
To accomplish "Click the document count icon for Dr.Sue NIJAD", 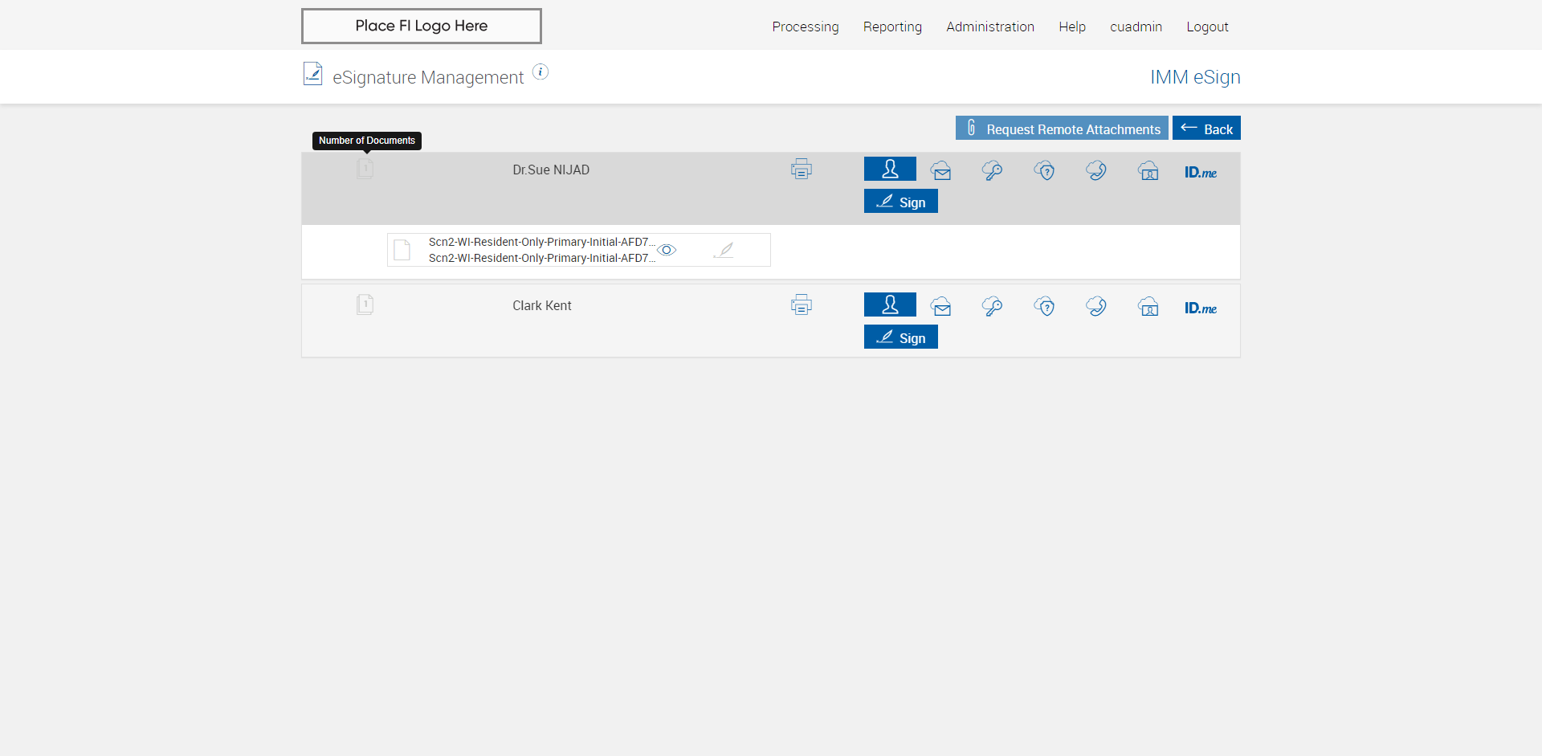I will tap(365, 168).
